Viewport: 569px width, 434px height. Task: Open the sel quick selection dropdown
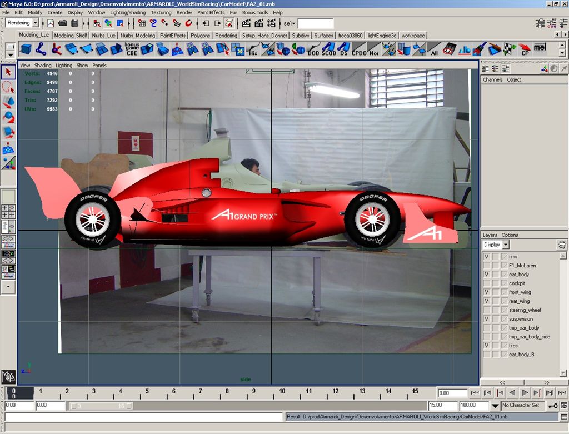(289, 23)
